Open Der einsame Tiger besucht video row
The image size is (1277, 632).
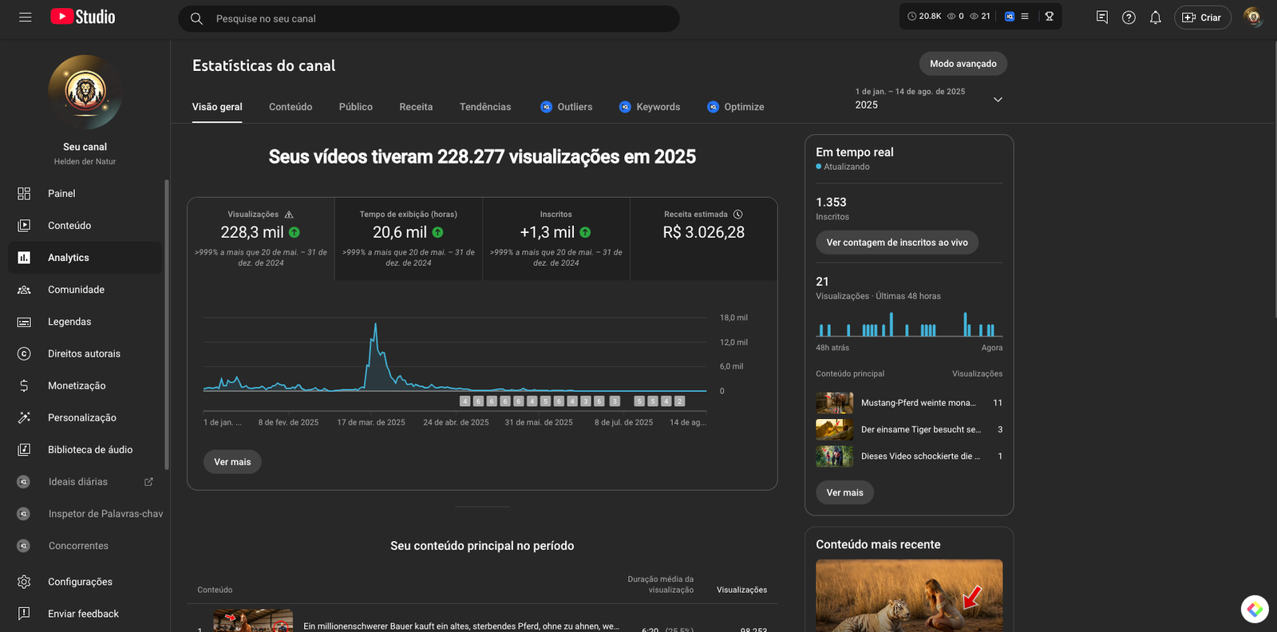(909, 429)
